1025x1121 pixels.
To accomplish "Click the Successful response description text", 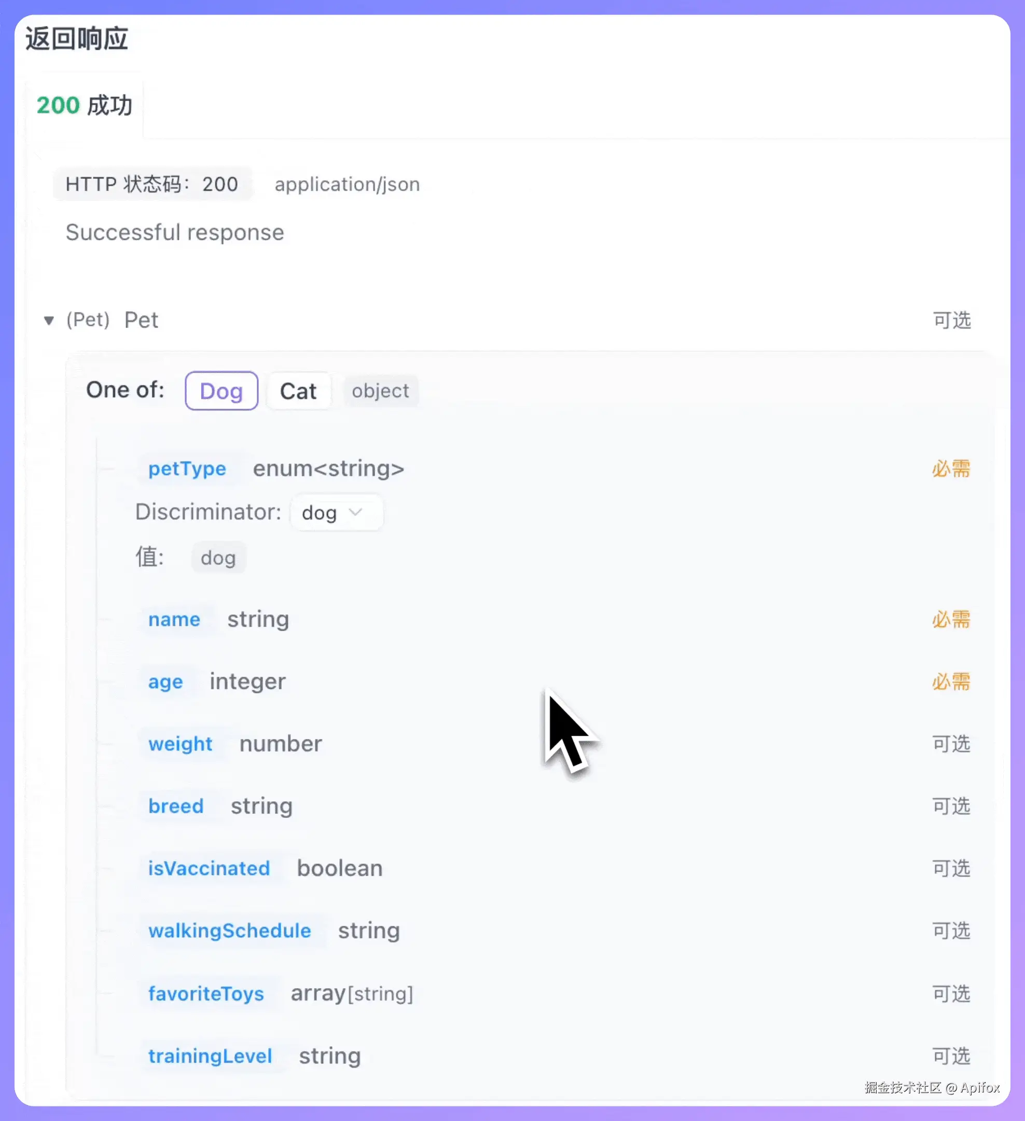I will 174,233.
